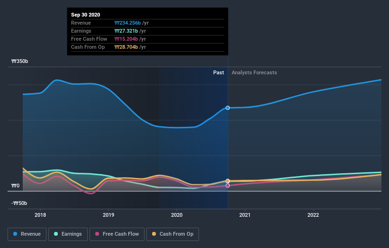Click the ₩234.256b revenue value
The width and height of the screenshot is (389, 248).
click(x=127, y=23)
